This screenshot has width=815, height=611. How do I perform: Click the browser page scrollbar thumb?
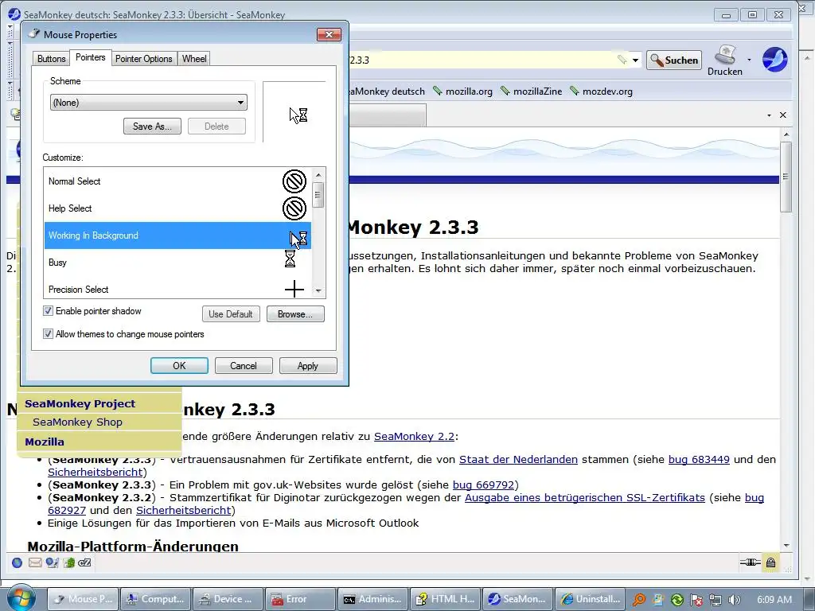pos(786,177)
